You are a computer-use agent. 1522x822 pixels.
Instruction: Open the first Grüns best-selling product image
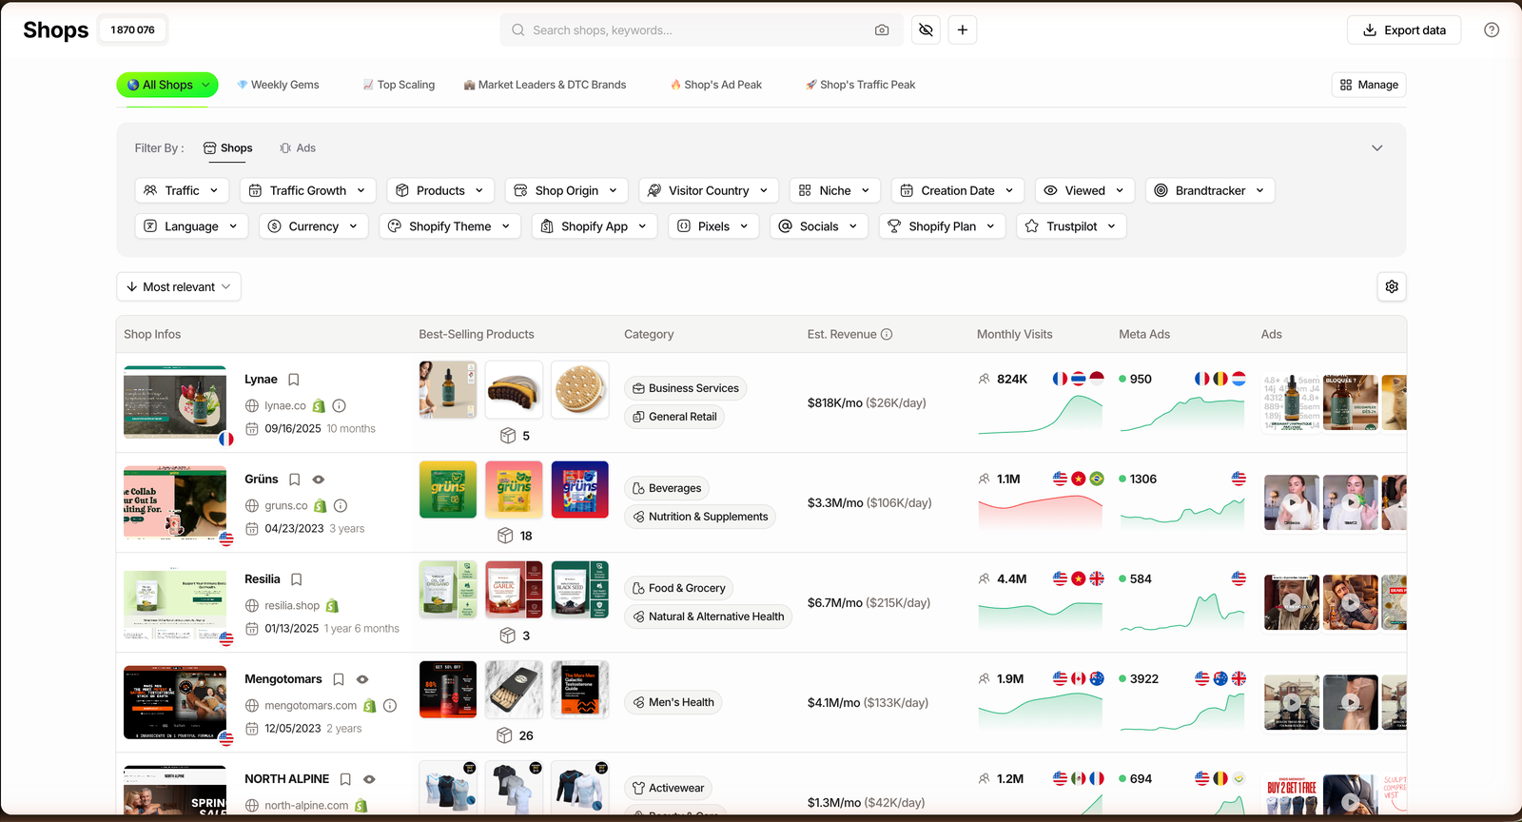(448, 489)
